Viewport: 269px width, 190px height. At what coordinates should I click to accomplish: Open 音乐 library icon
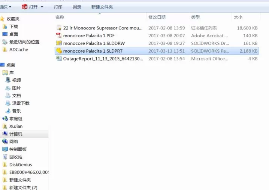tap(8, 111)
